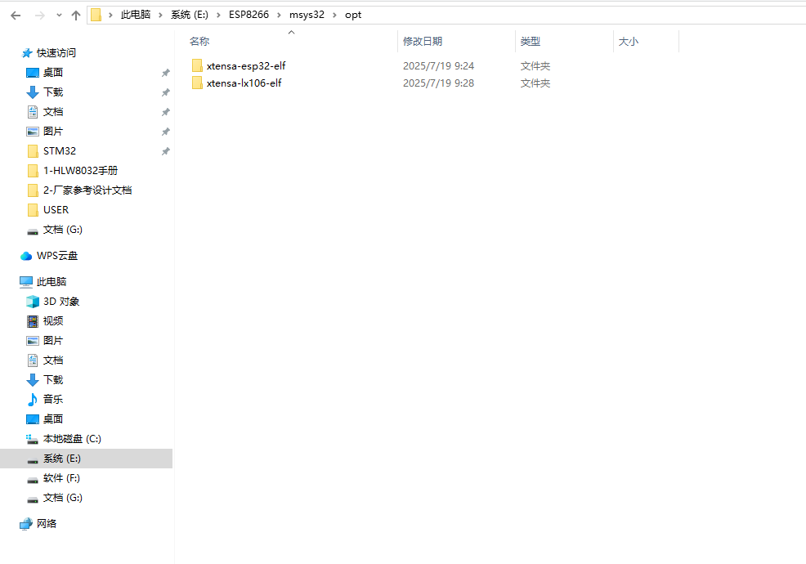Viewport: 806px width, 564px height.
Task: Open STM32 quick access folder
Action: pyautogui.click(x=59, y=151)
